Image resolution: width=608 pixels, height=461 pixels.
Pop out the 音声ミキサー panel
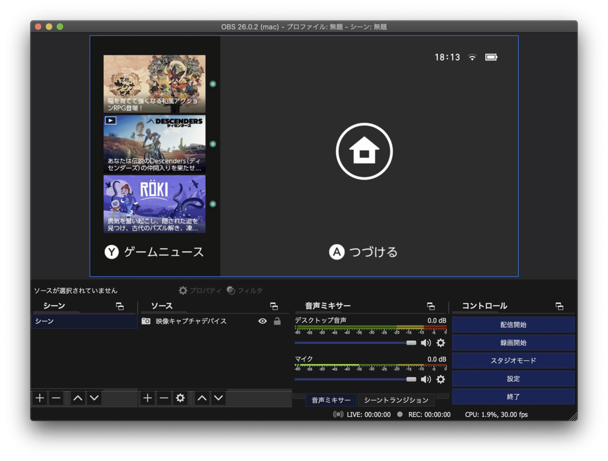pyautogui.click(x=431, y=306)
